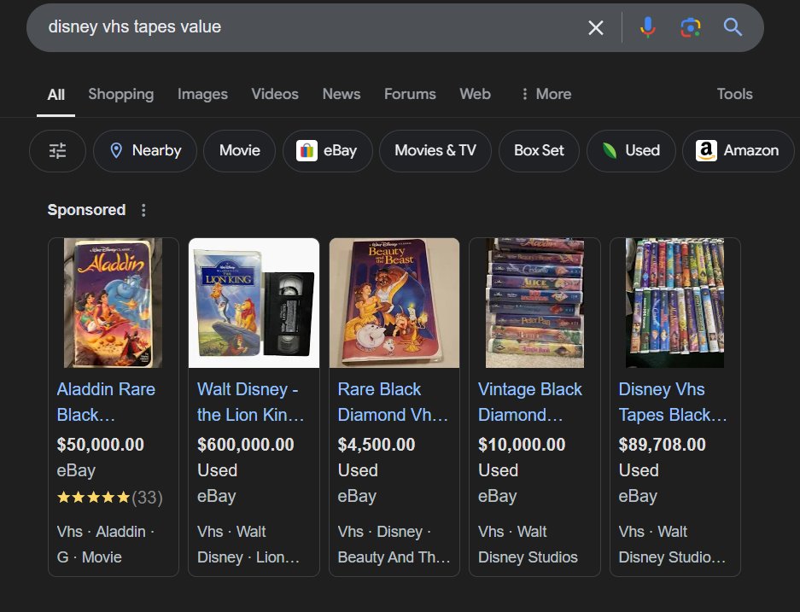Image resolution: width=800 pixels, height=612 pixels.
Task: Open the Tools options
Action: coord(735,94)
